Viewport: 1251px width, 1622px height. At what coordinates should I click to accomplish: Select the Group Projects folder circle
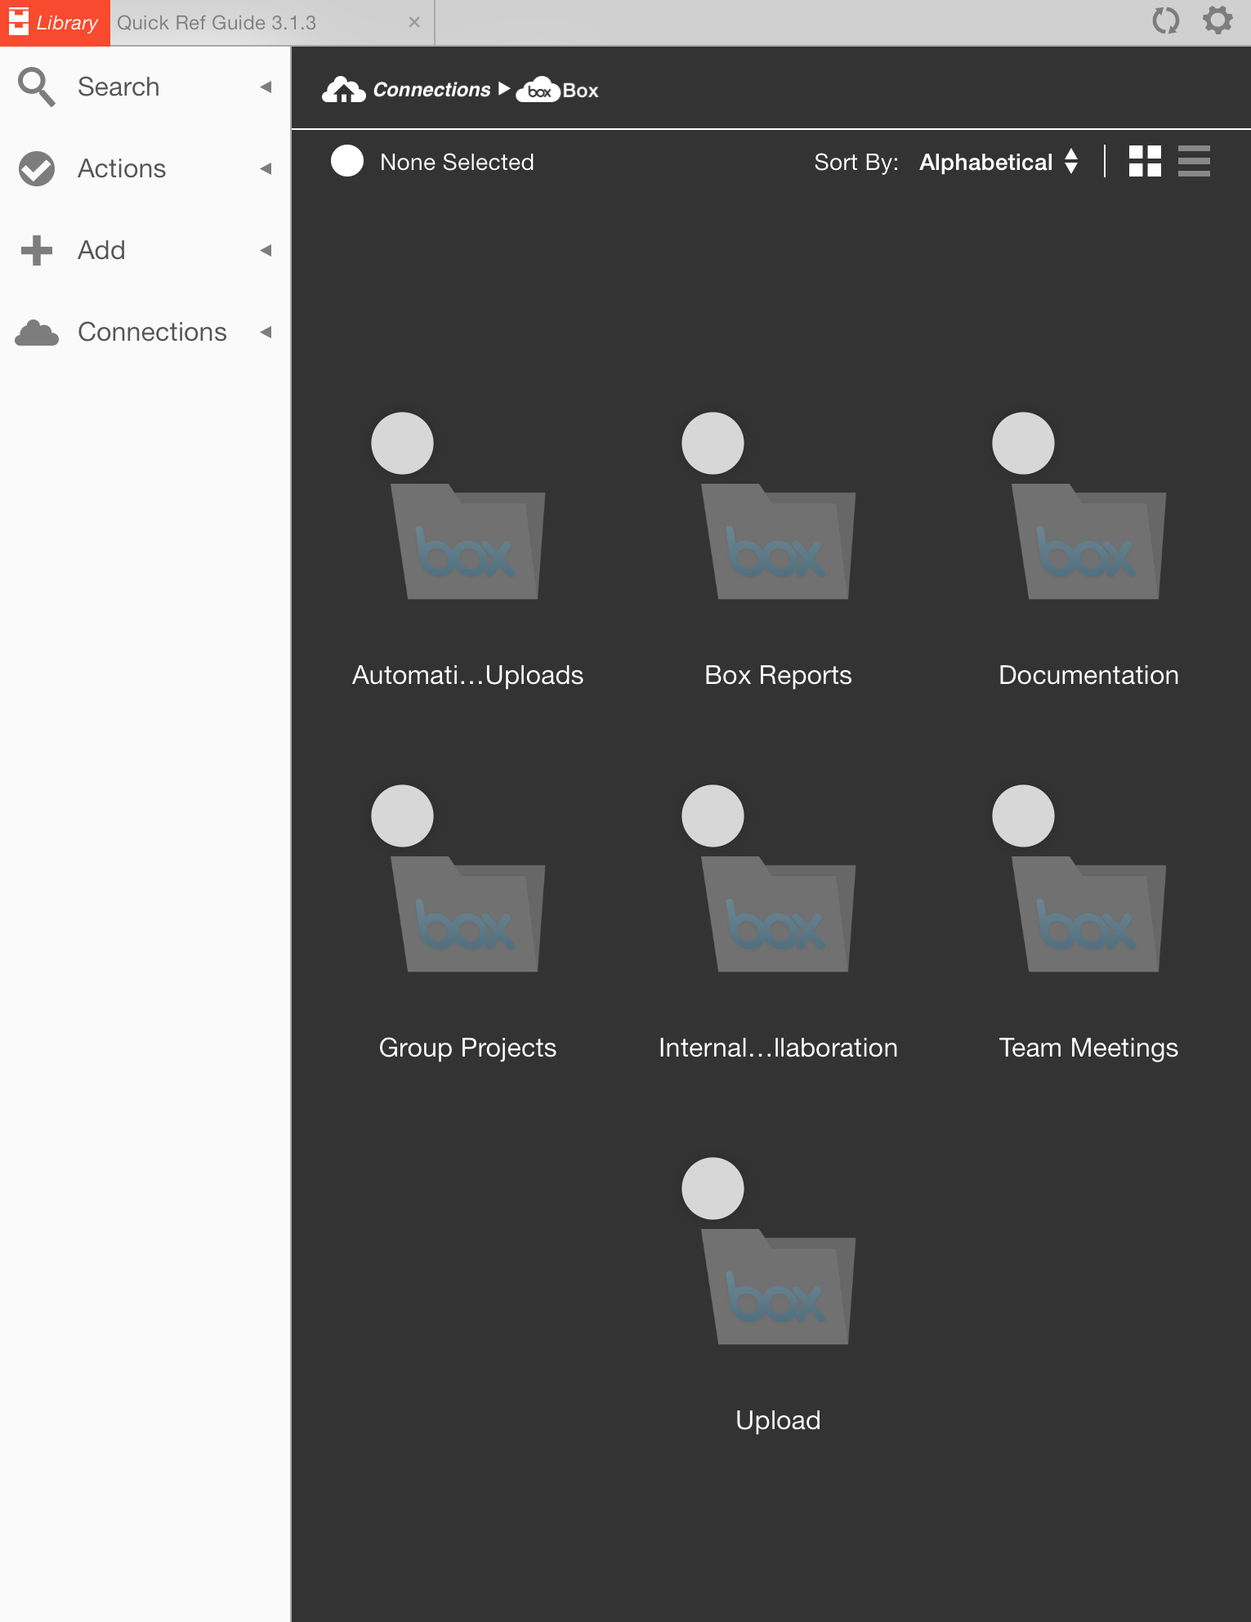tap(402, 815)
